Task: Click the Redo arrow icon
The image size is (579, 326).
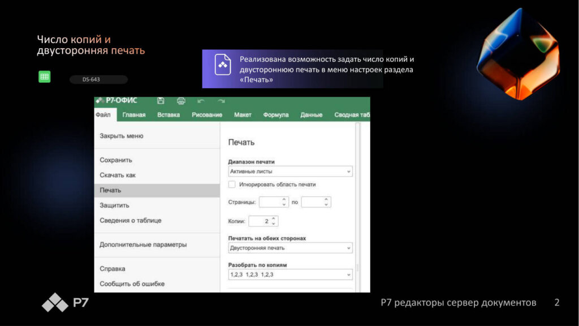Action: [221, 101]
